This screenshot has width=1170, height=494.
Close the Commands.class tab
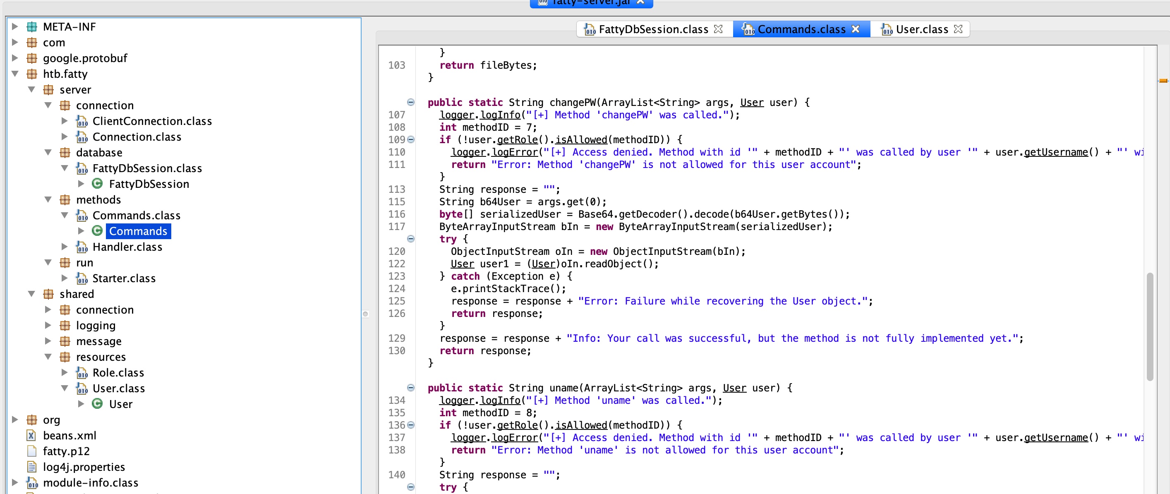pyautogui.click(x=855, y=29)
